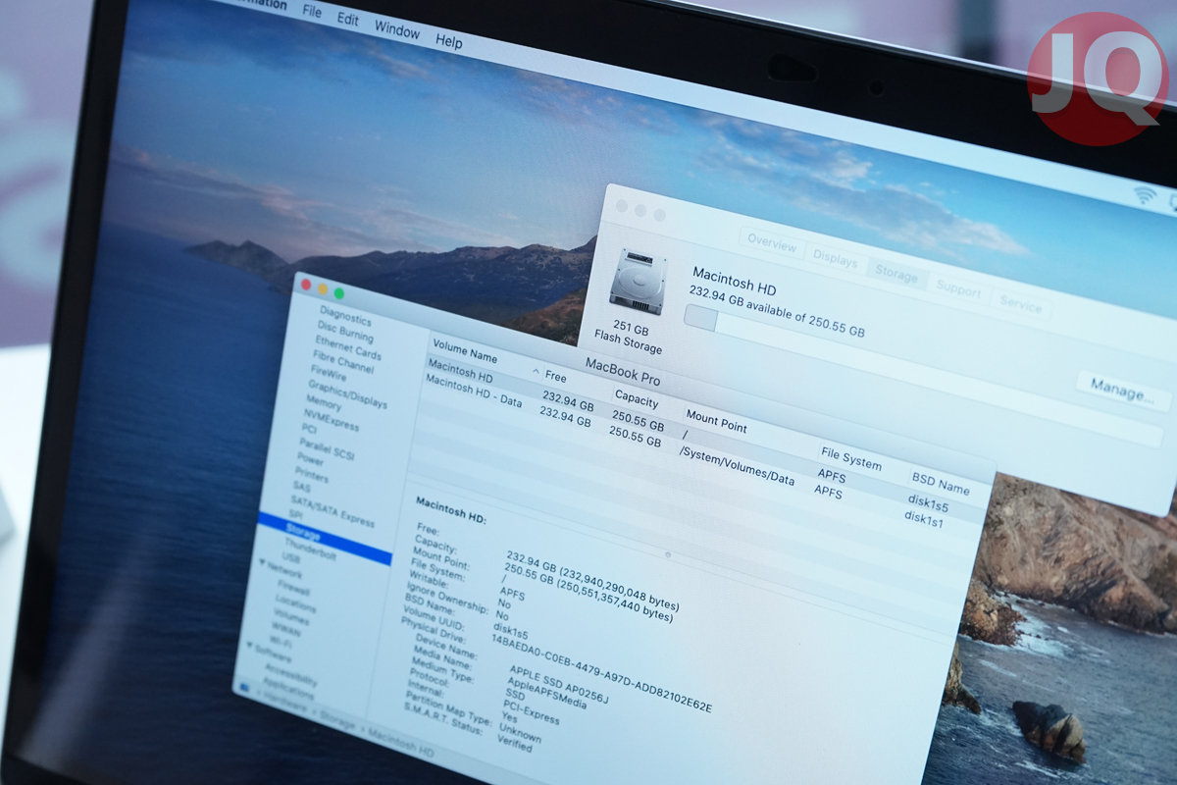This screenshot has width=1177, height=785.
Task: Select PCI in the sidebar
Action: (x=309, y=429)
